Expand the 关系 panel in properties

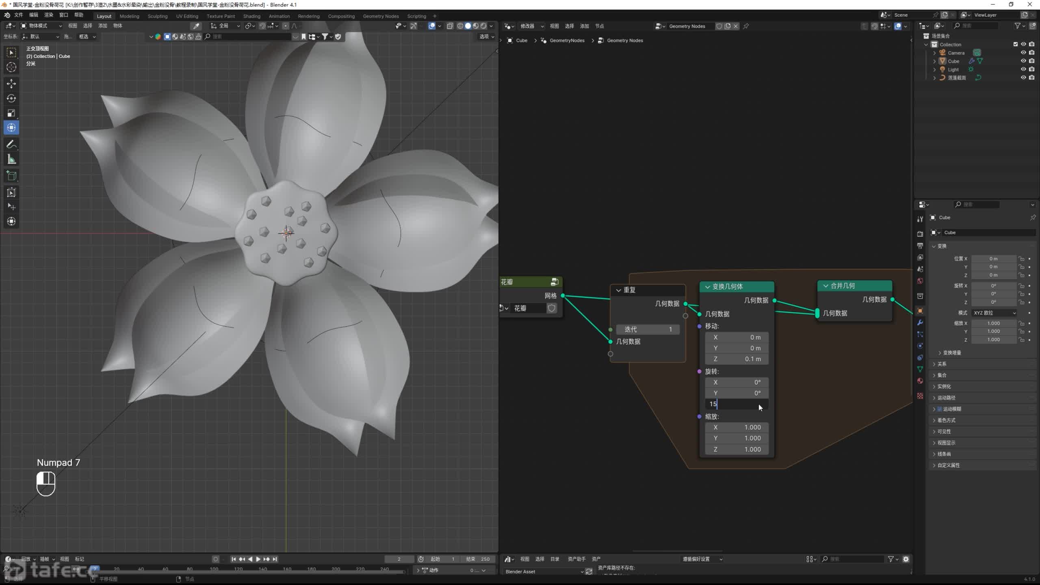tap(942, 364)
